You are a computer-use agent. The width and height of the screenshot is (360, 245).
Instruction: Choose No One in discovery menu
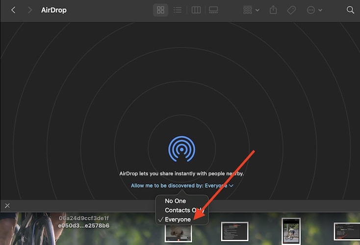[x=175, y=201]
